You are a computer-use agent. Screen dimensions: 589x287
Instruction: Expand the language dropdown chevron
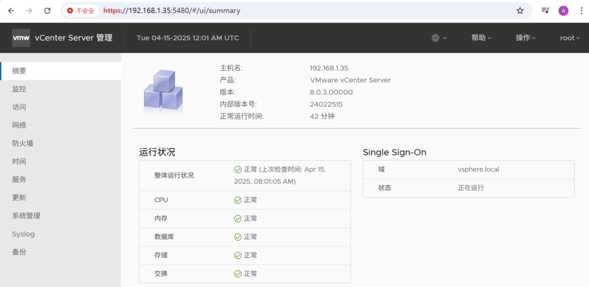click(x=445, y=38)
